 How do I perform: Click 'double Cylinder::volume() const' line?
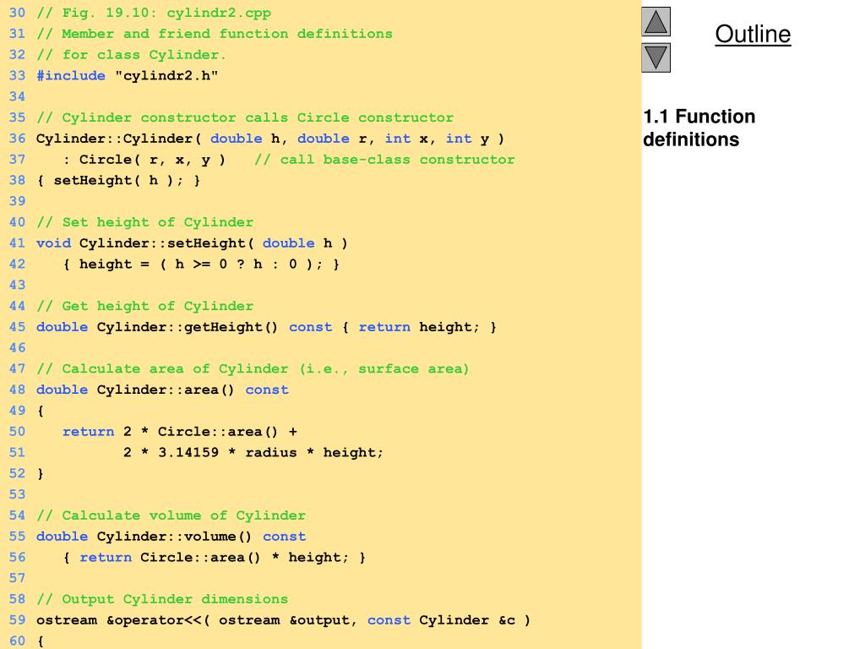(171, 537)
